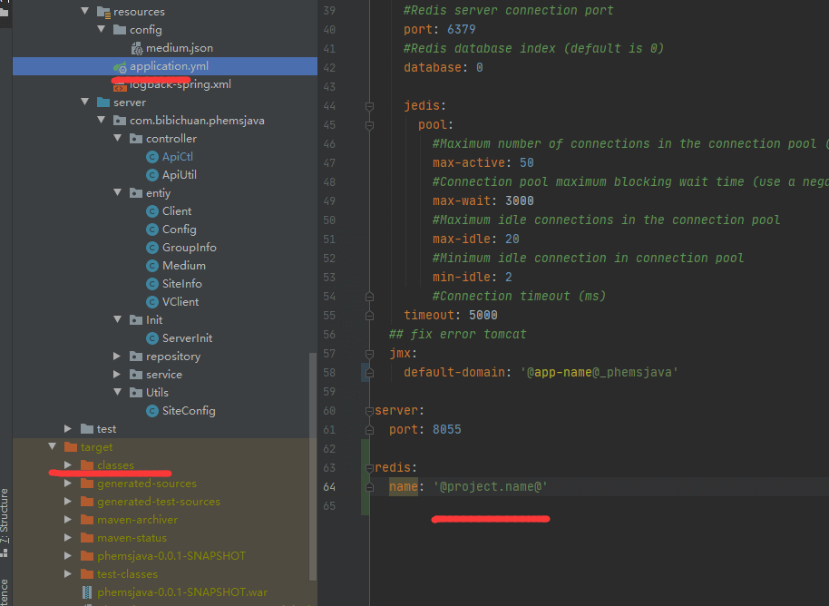Click the phemsjava-0.0.1-SNAPSHOT.war archive icon
This screenshot has height=606, width=829.
click(x=87, y=592)
